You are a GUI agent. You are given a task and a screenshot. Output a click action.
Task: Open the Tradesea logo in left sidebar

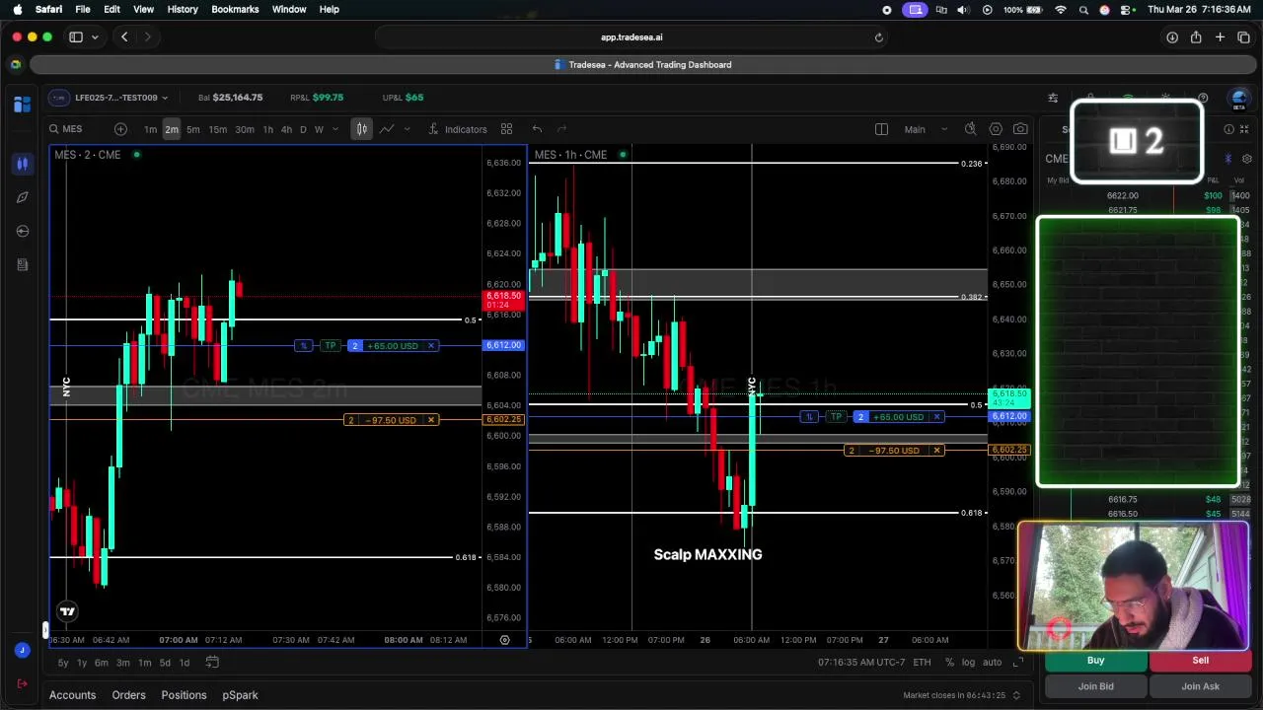[x=22, y=105]
